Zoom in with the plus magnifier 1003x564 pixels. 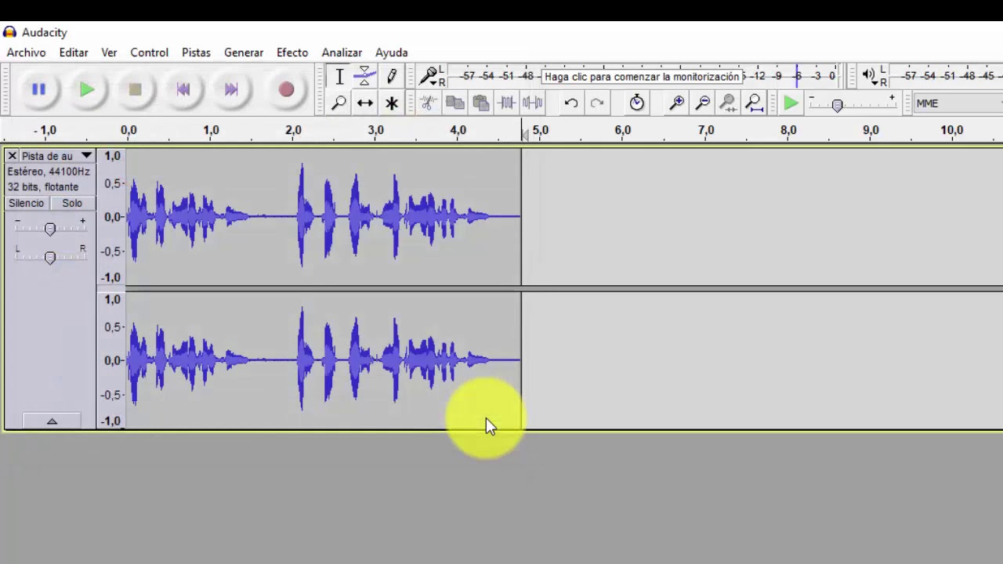[x=677, y=103]
